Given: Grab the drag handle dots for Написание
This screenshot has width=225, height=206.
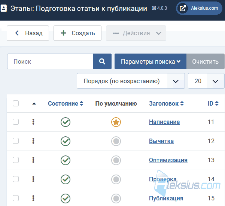Looking at the screenshot, I should coord(33,122).
